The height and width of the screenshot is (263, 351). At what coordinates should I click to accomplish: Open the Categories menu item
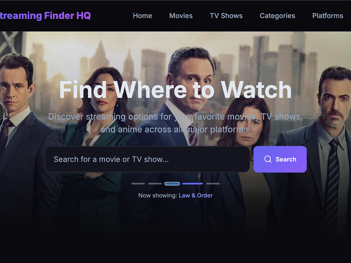point(277,16)
